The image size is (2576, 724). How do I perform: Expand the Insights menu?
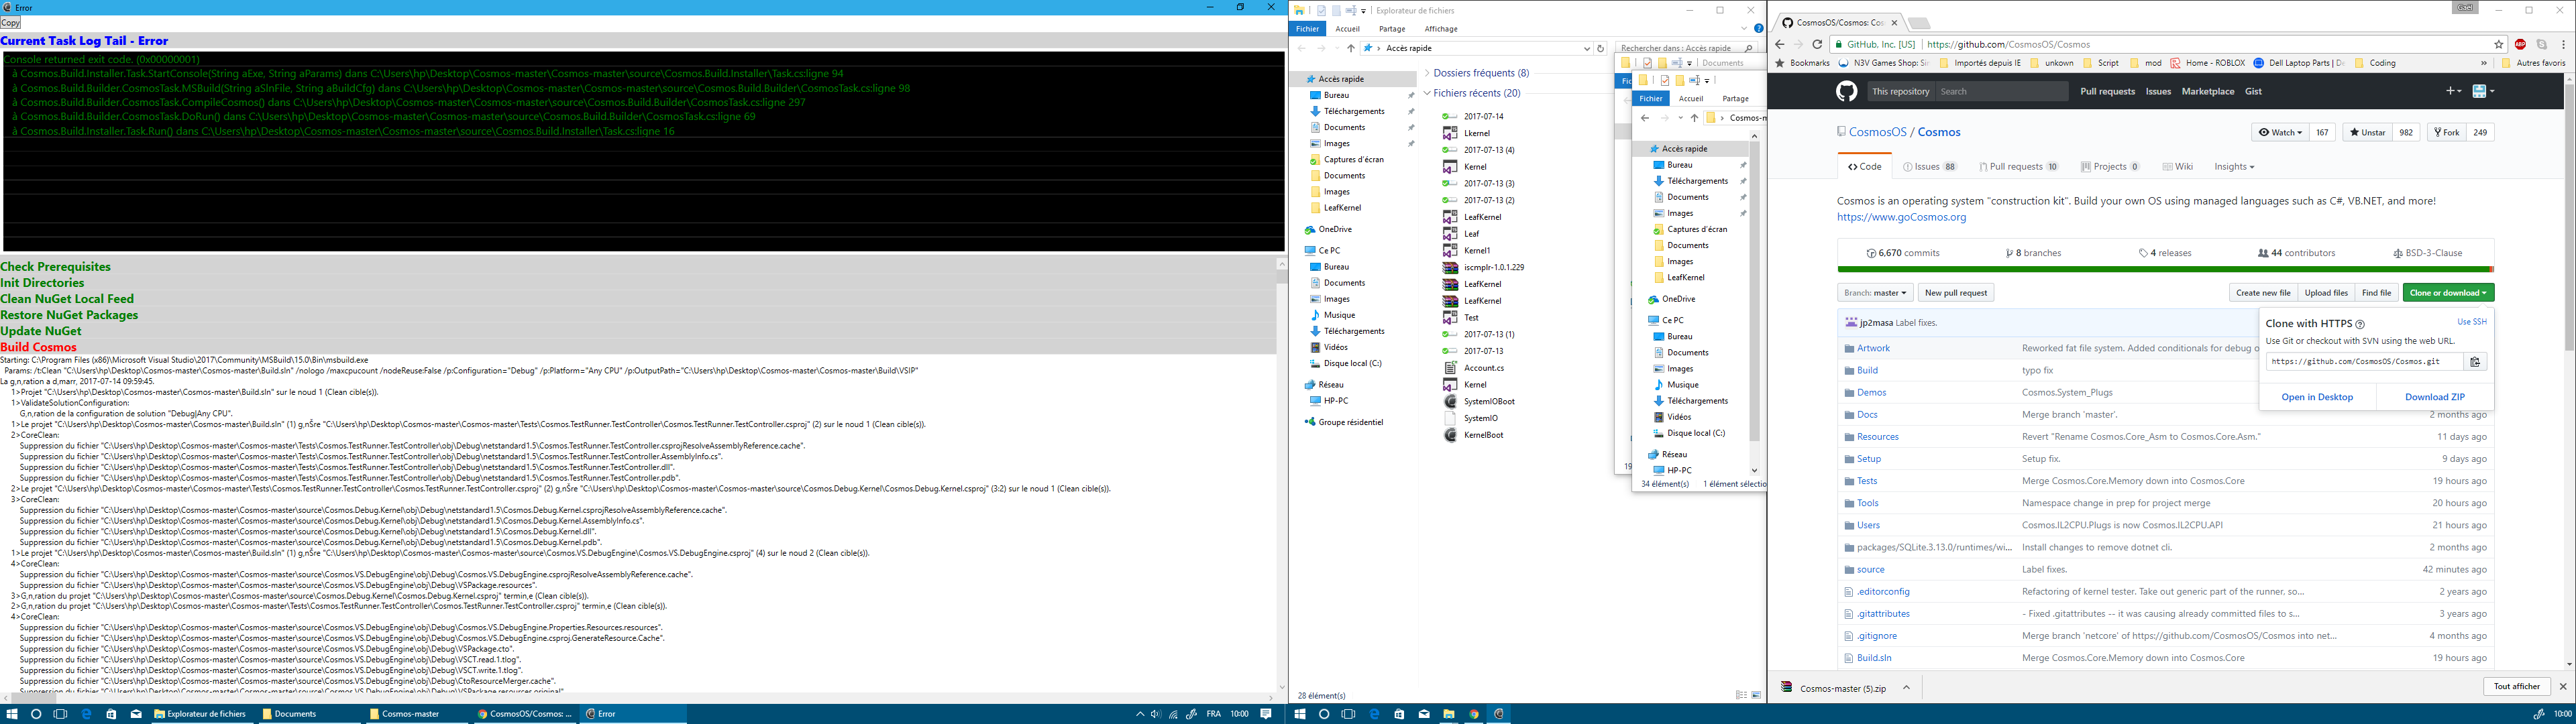point(2233,166)
